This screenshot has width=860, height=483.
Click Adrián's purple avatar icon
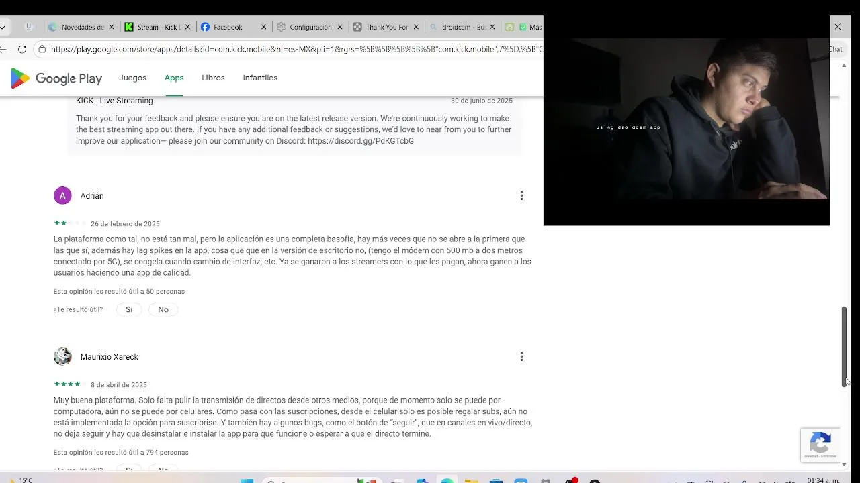(x=62, y=196)
